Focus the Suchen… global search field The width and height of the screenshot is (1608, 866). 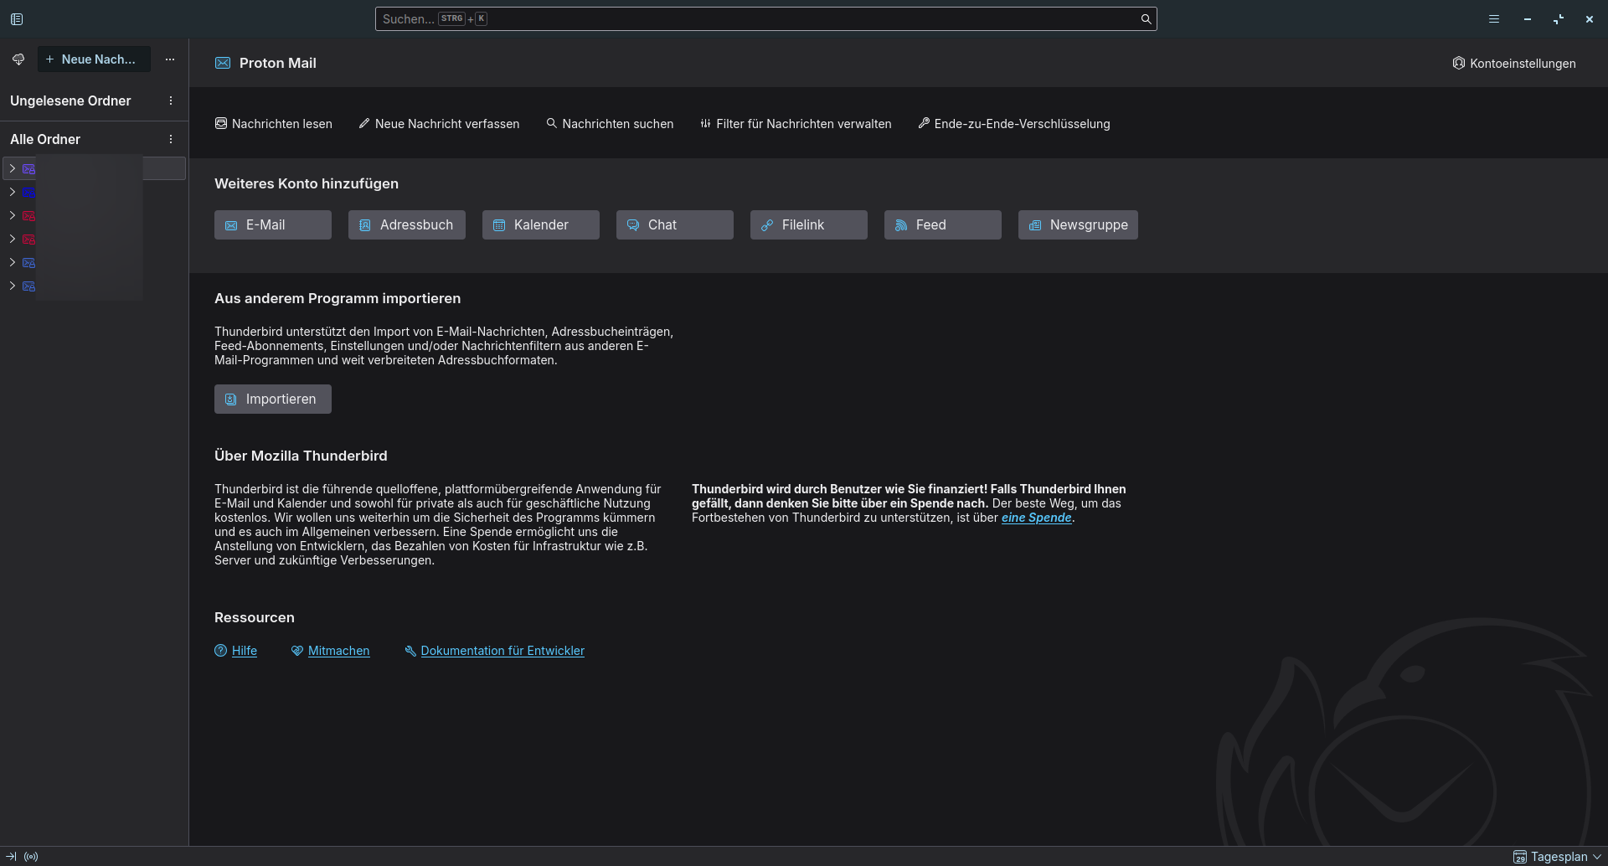click(x=765, y=19)
